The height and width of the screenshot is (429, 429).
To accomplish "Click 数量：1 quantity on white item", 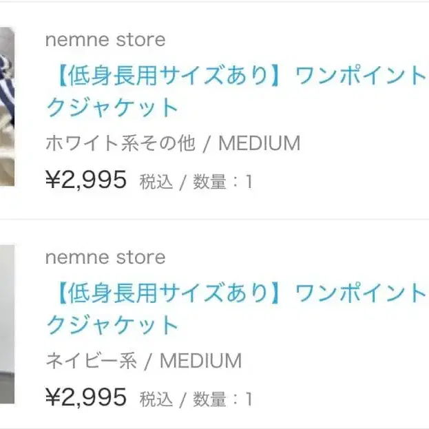I will [x=223, y=181].
